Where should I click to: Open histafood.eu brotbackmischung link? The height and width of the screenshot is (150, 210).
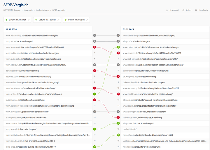pos(141,147)
